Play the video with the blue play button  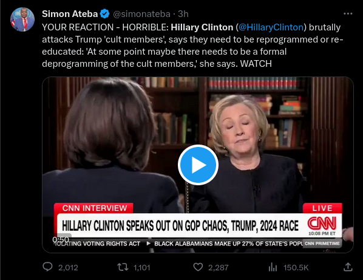[198, 165]
